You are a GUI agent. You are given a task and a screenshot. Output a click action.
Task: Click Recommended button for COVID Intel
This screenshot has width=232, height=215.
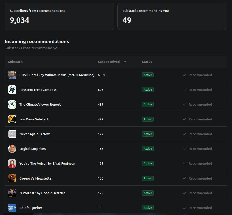197,75
